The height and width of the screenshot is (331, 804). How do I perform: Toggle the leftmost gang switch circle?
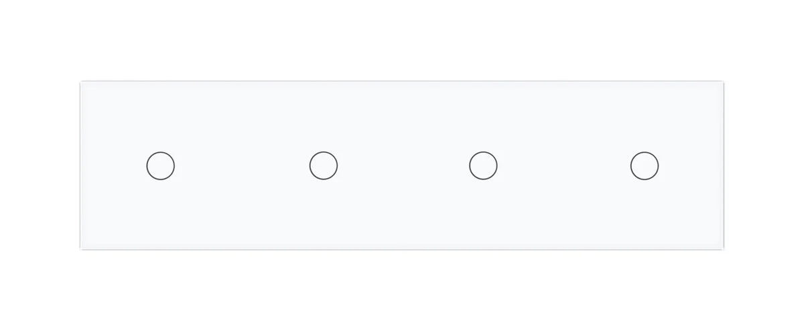161,165
